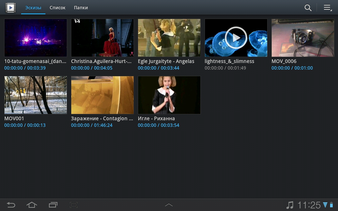Open the 10-tatu-gomenasai video thumbnail
338x211 pixels.
point(36,38)
